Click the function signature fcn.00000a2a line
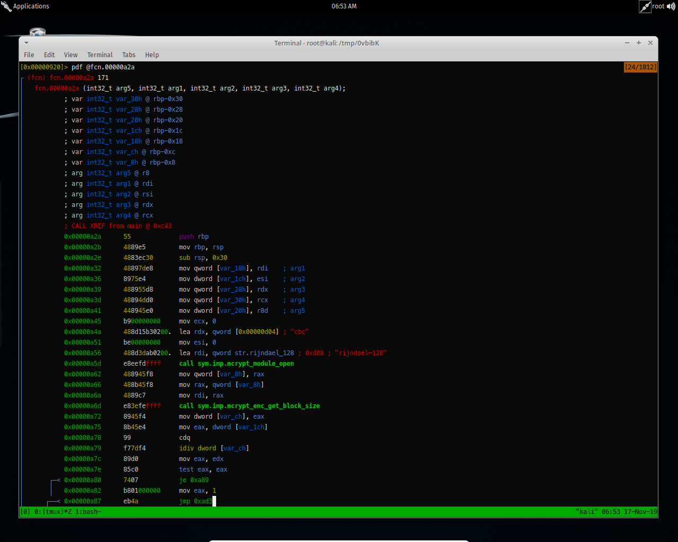The image size is (678, 542). 190,88
